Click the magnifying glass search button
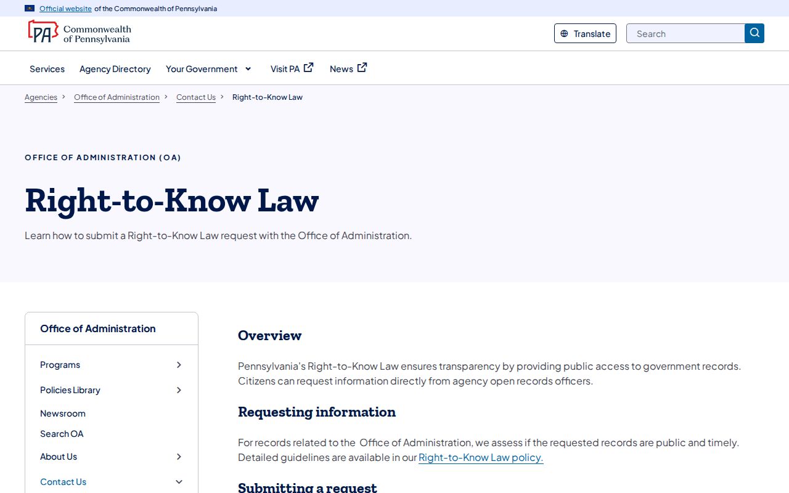Screen dimensions: 789x493 (x=754, y=33)
